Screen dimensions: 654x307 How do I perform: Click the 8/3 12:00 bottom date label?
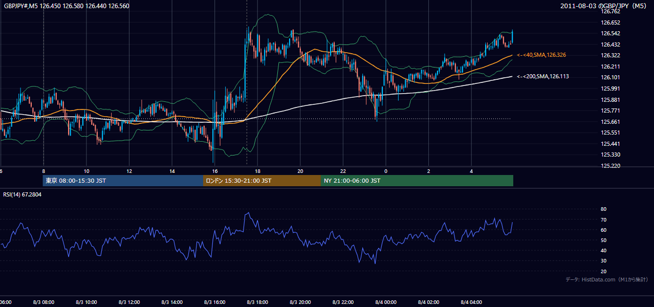129,302
